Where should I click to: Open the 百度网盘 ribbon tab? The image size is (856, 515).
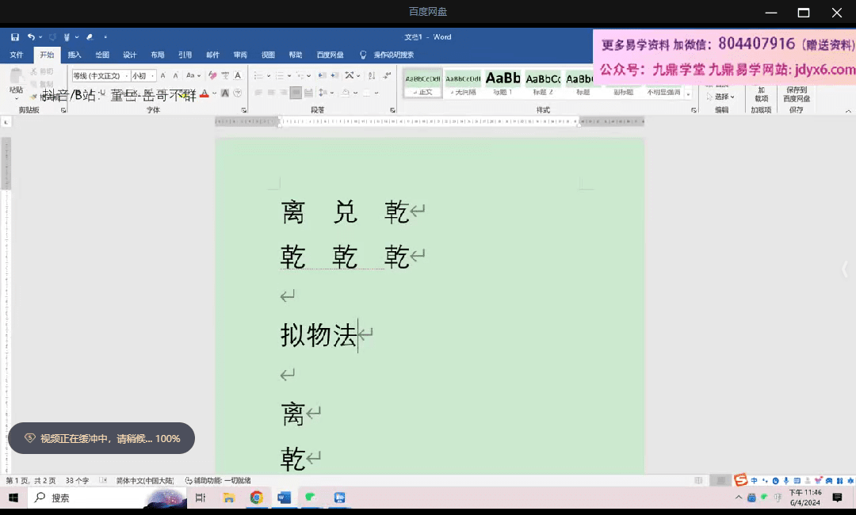pyautogui.click(x=331, y=55)
